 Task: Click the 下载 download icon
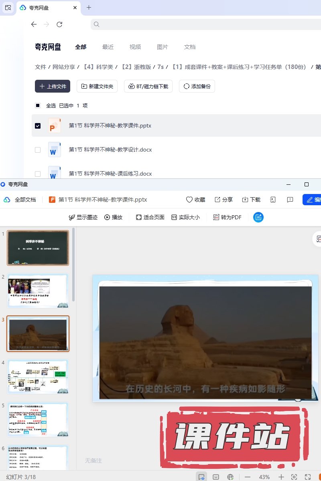[x=245, y=200]
